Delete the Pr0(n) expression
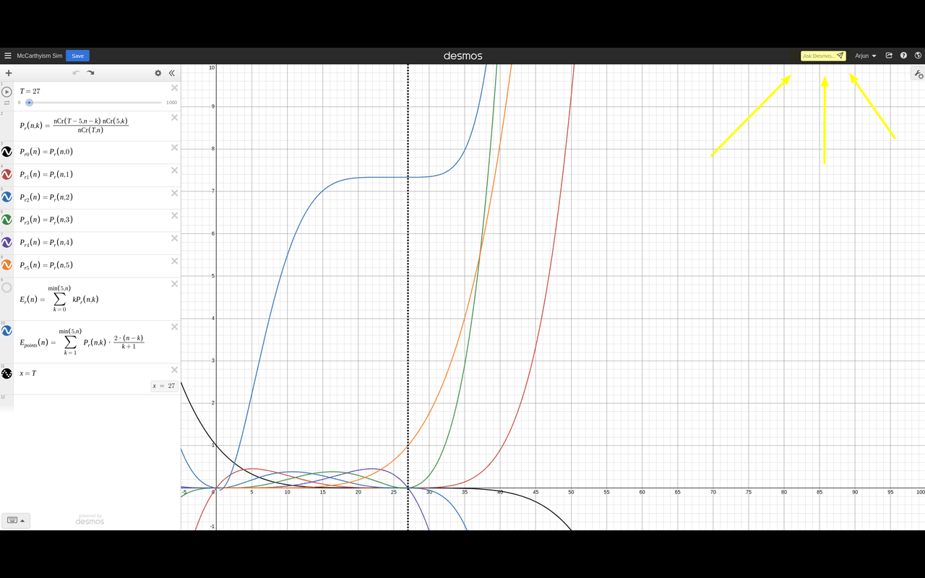This screenshot has width=925, height=578. tap(174, 147)
